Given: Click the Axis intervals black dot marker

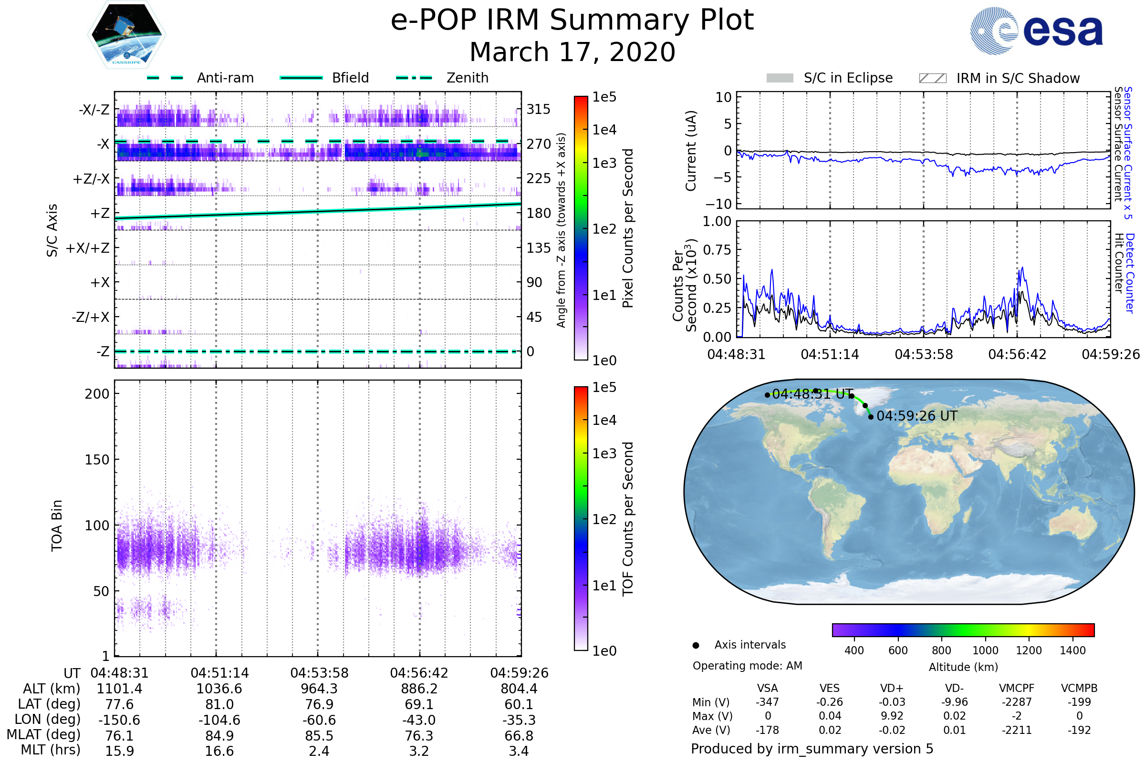Looking at the screenshot, I should click(696, 645).
